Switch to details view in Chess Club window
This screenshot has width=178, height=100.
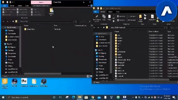point(88,76)
